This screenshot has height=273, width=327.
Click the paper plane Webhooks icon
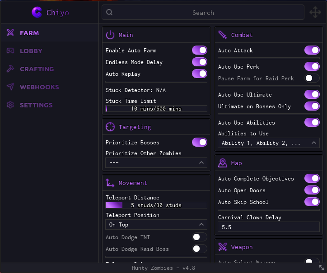[x=10, y=87]
